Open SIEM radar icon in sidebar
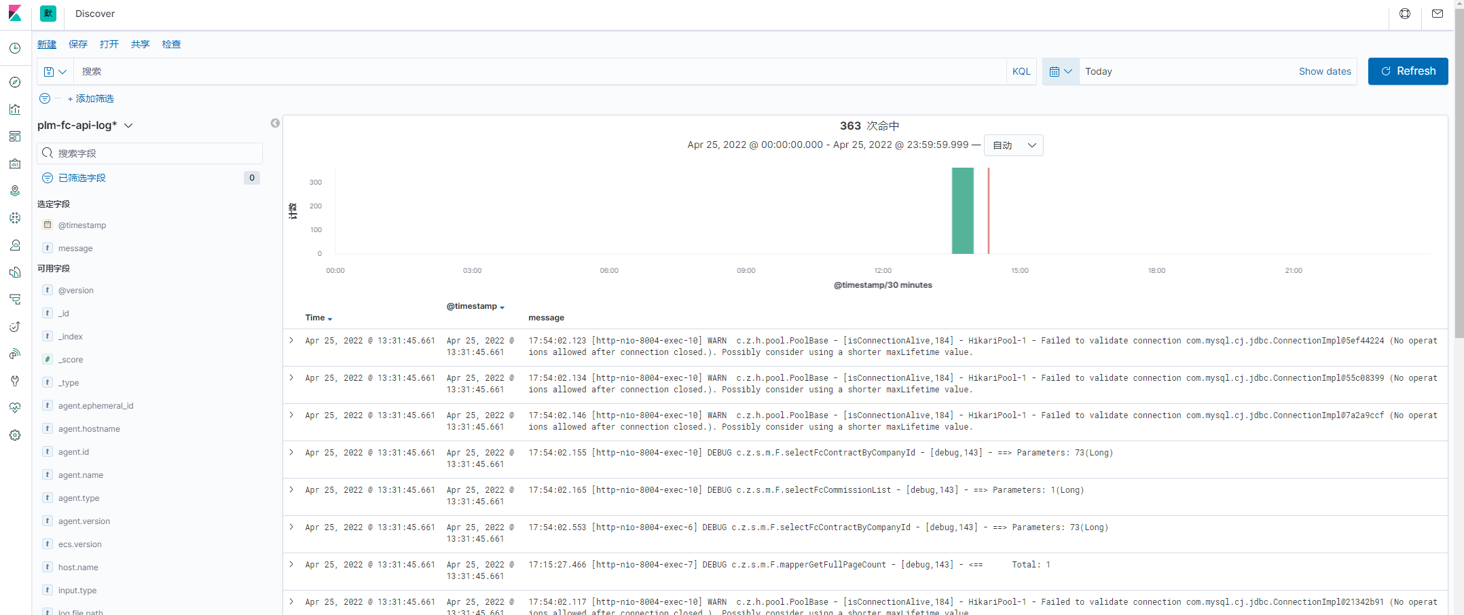 (x=15, y=354)
